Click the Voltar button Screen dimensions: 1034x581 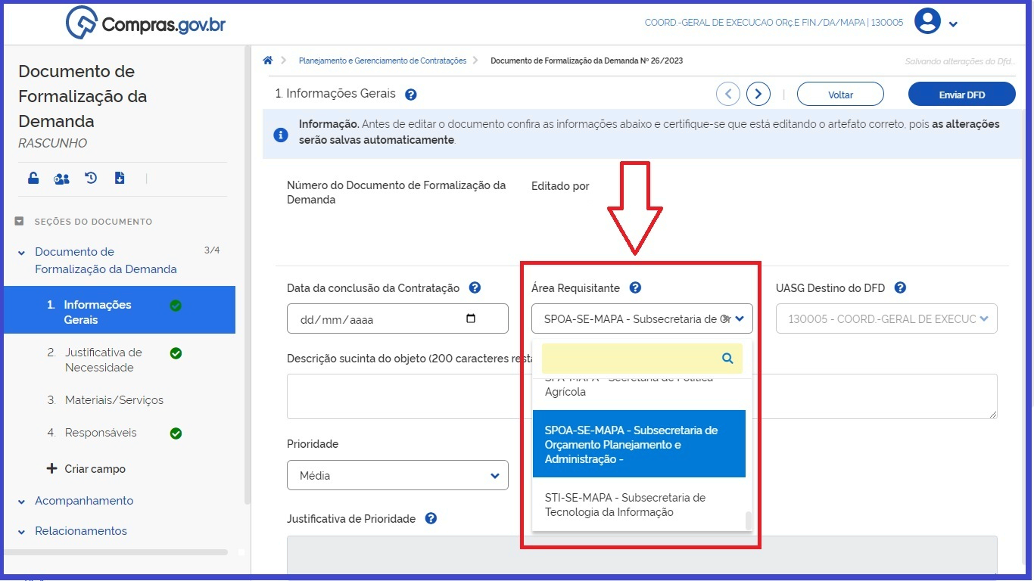(x=840, y=95)
